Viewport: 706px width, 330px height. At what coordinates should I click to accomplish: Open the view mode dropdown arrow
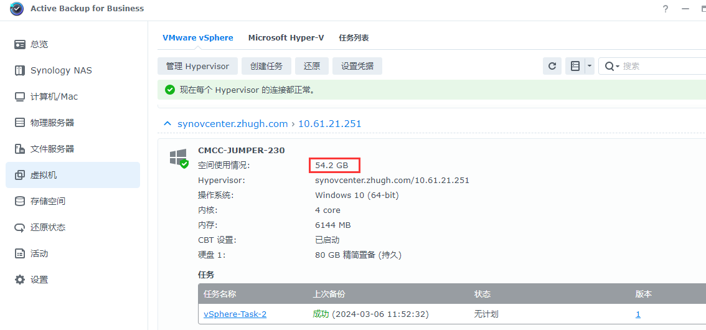tap(590, 66)
